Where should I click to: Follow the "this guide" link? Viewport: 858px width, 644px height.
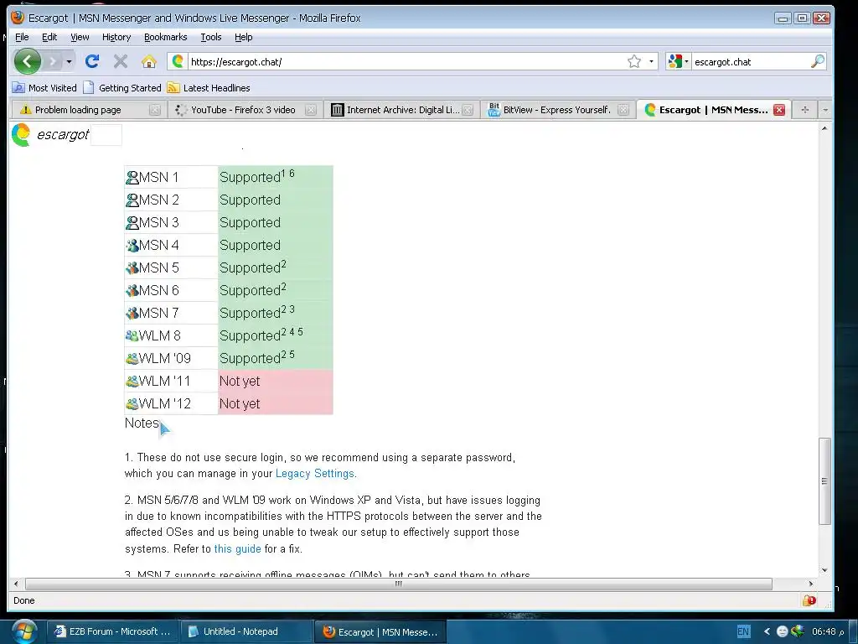pos(237,548)
